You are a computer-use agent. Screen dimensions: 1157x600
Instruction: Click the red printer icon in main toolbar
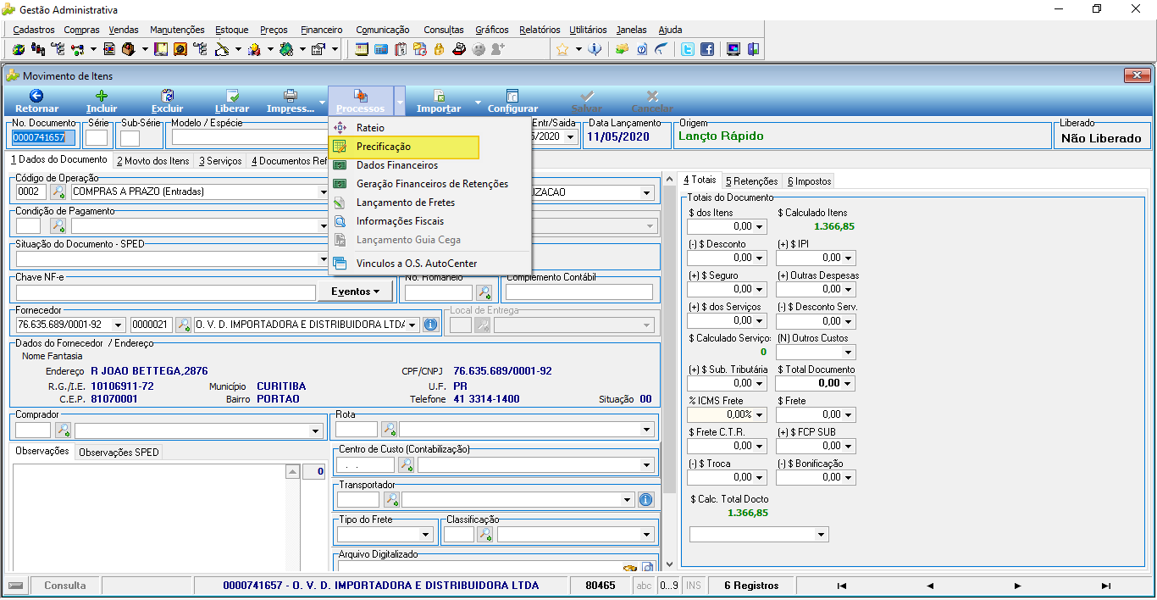click(458, 49)
